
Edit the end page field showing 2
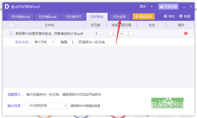click(x=128, y=34)
